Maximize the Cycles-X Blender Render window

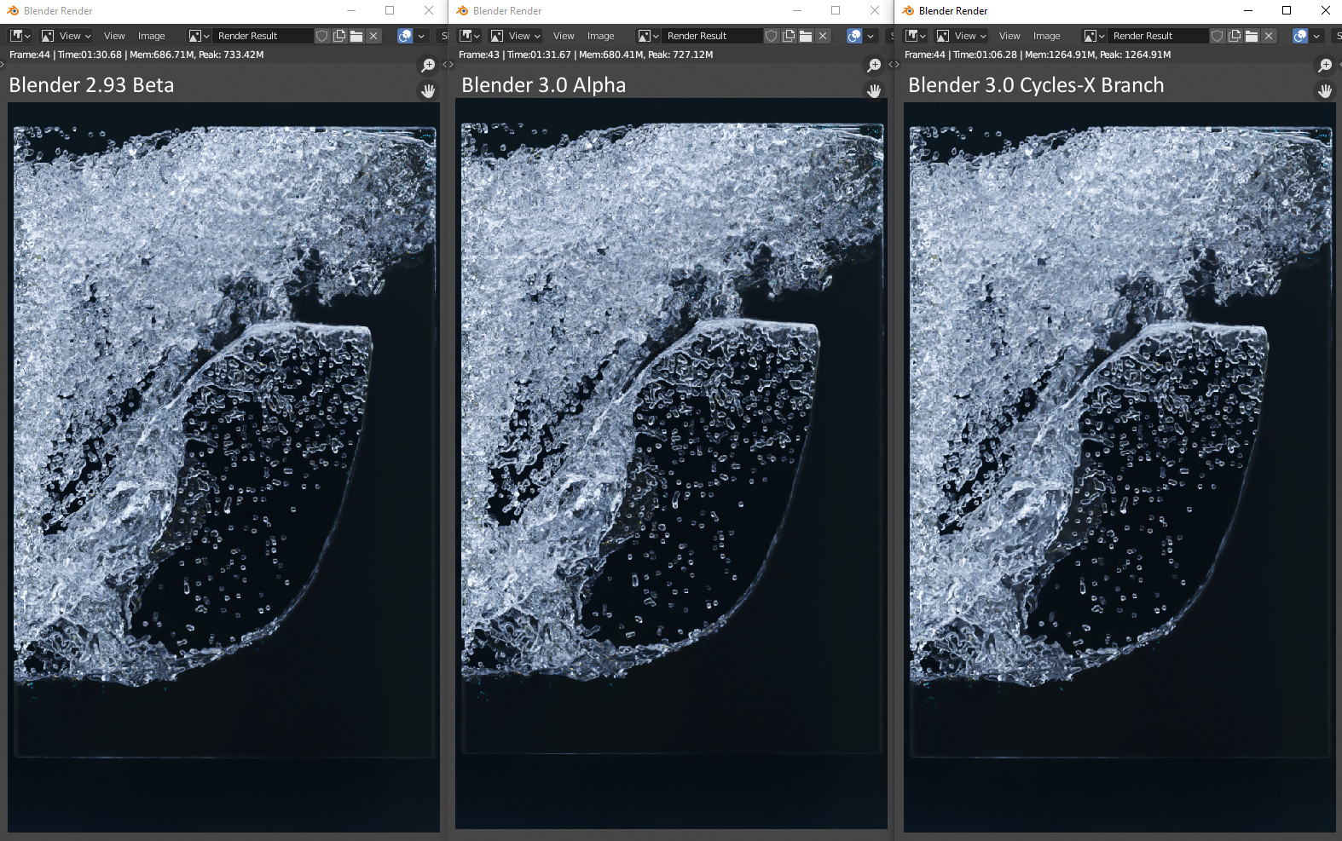click(1287, 11)
